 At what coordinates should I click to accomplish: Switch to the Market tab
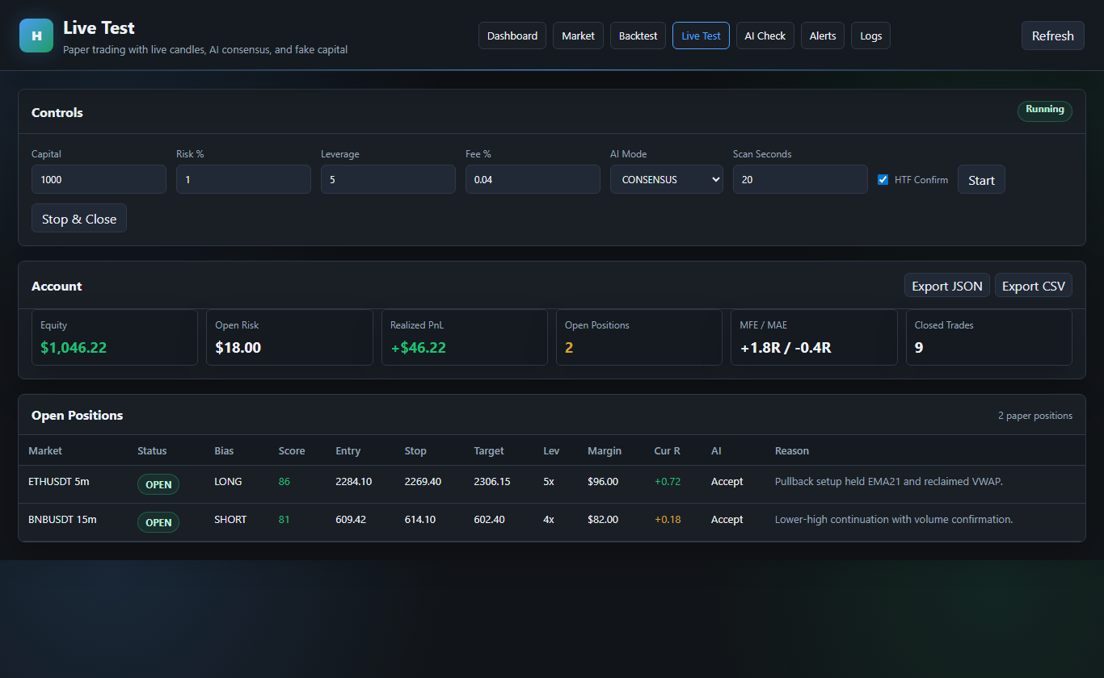point(578,36)
